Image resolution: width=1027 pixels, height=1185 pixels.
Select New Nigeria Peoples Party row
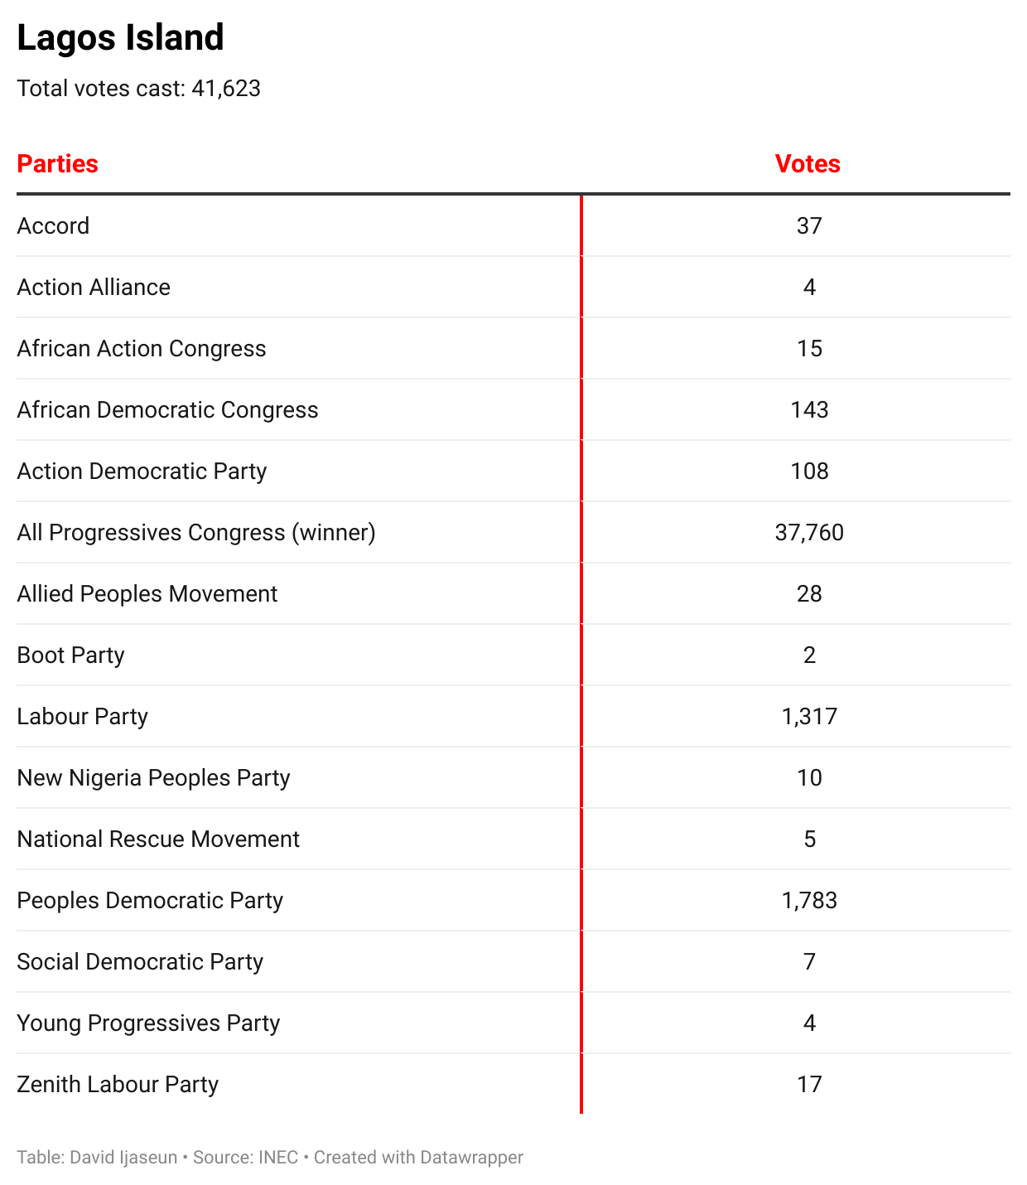pyautogui.click(x=154, y=778)
